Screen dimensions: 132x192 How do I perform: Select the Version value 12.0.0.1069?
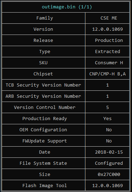[108, 29]
